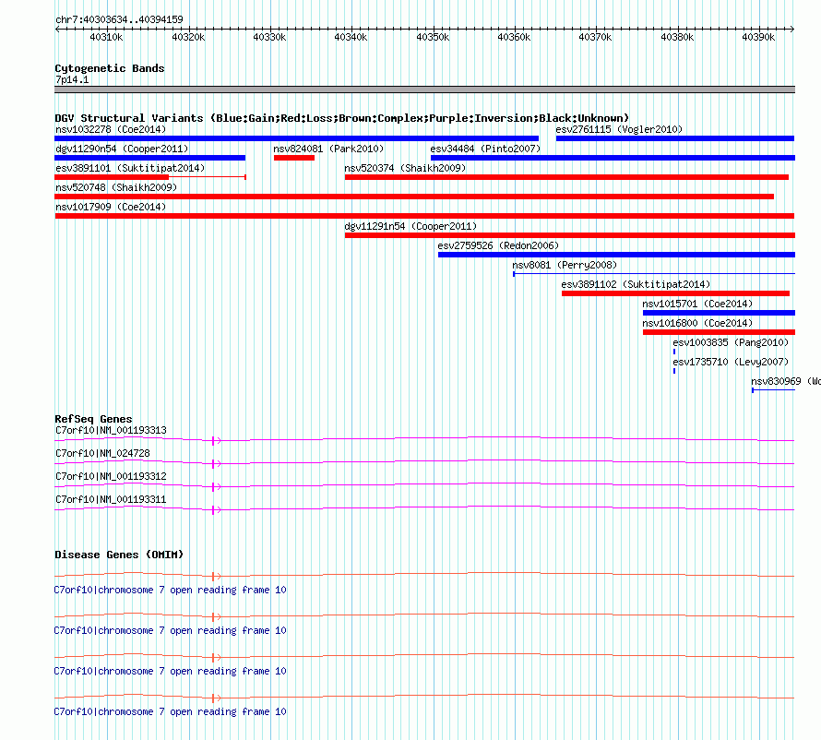821x740 pixels.
Task: Click the chr7:40303634..40394159 region label
Action: (119, 19)
